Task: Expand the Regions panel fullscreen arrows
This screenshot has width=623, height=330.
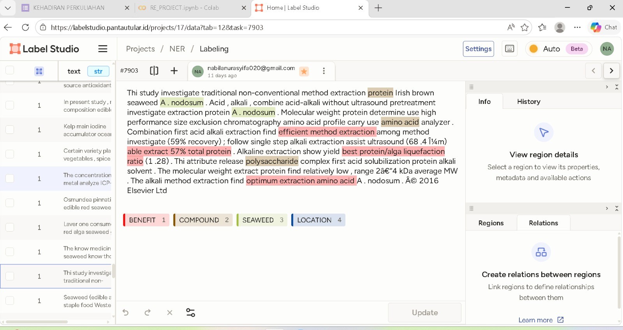Action: click(x=616, y=208)
